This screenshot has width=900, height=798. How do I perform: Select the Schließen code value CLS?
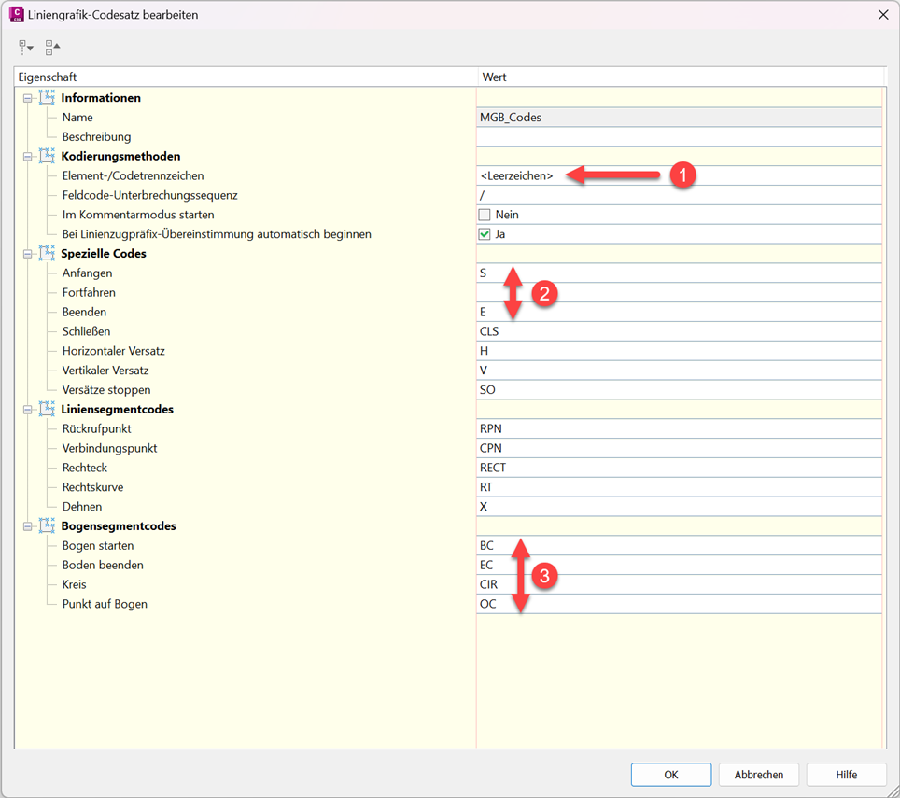[x=679, y=331]
